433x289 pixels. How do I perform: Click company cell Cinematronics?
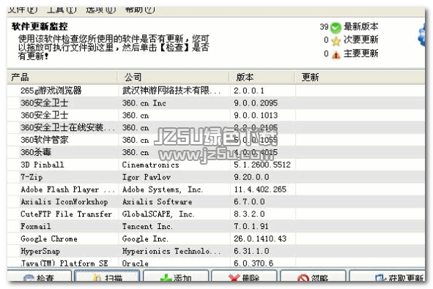coord(151,165)
